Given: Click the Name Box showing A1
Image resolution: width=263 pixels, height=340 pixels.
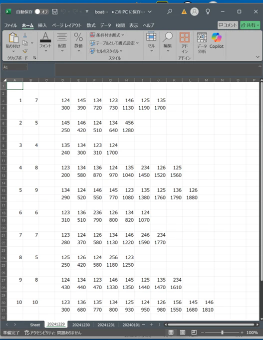Looking at the screenshot, I should 15,67.
